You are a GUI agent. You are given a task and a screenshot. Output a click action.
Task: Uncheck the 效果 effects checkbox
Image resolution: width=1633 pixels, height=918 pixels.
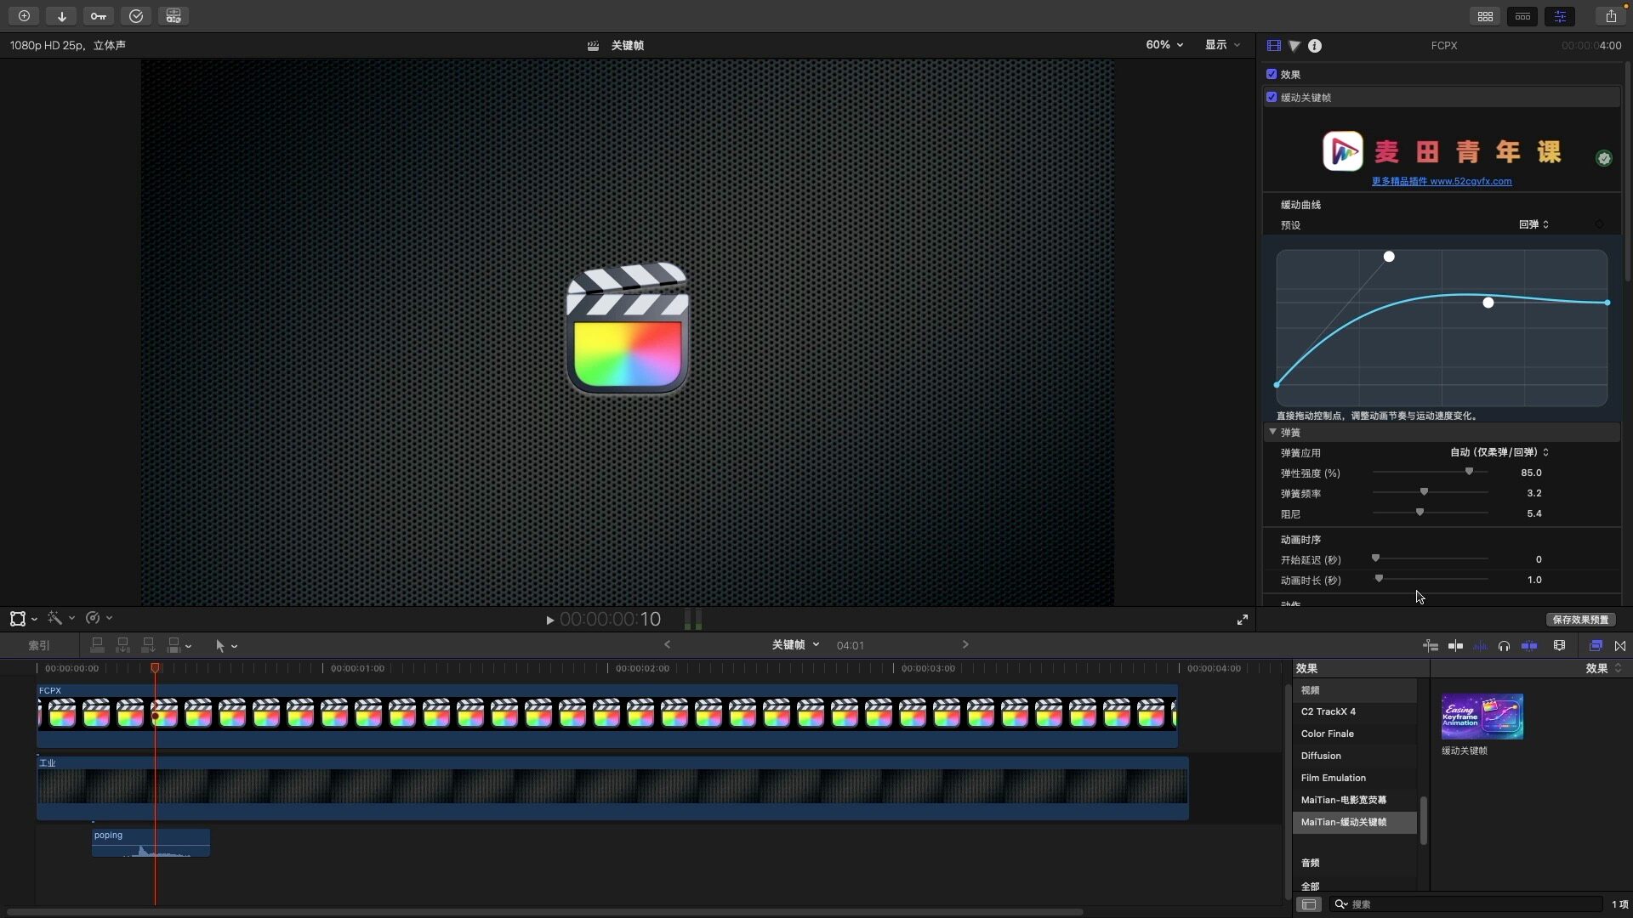click(1272, 74)
